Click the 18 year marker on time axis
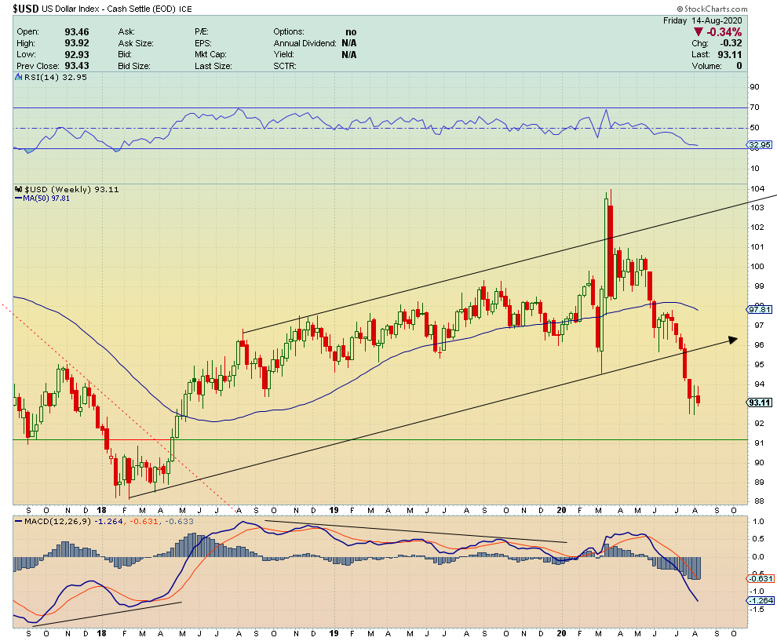The height and width of the screenshot is (641, 777). 100,632
